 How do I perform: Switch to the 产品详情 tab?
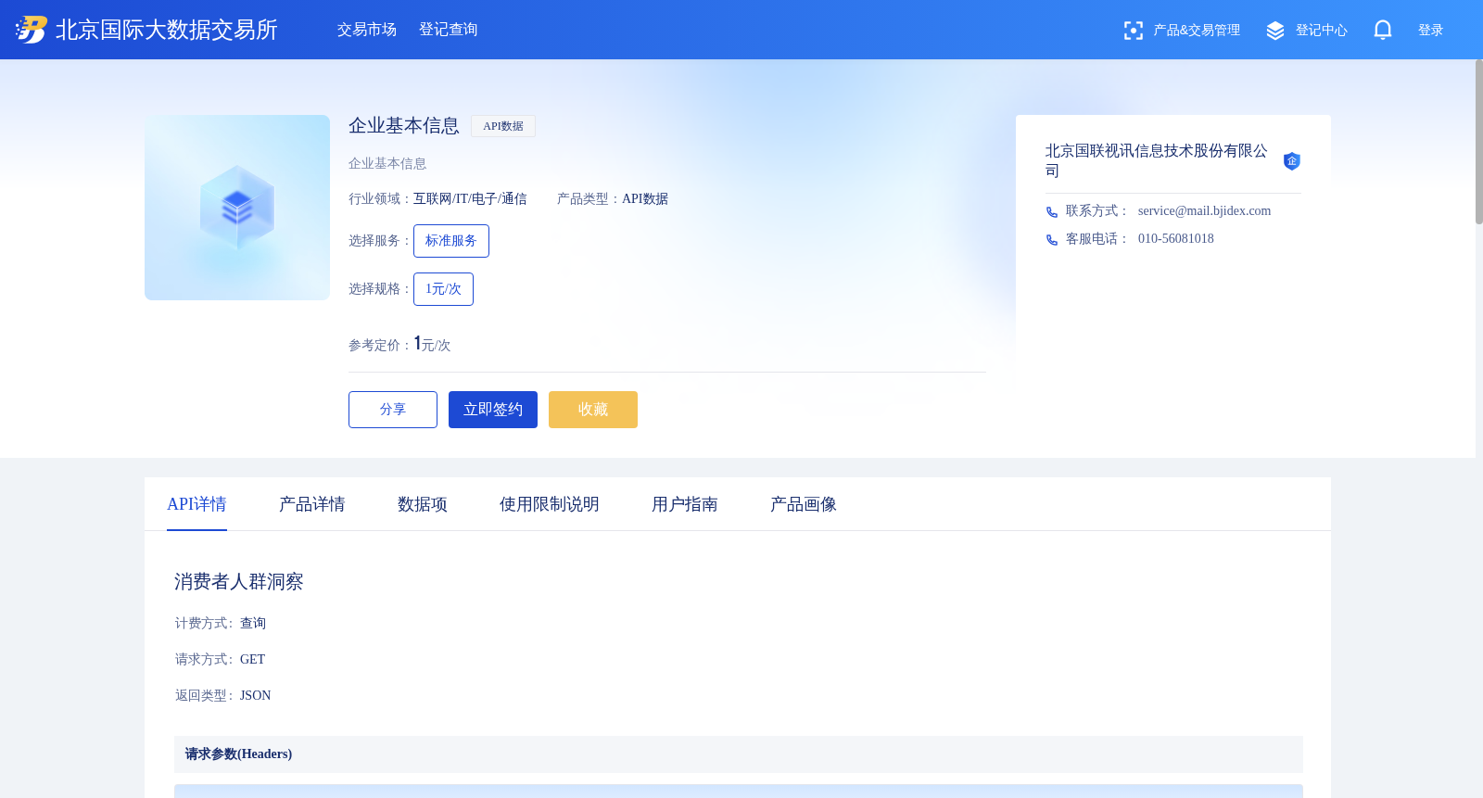(x=312, y=504)
